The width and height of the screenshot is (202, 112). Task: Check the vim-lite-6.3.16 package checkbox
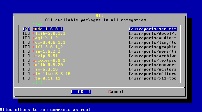26,74
